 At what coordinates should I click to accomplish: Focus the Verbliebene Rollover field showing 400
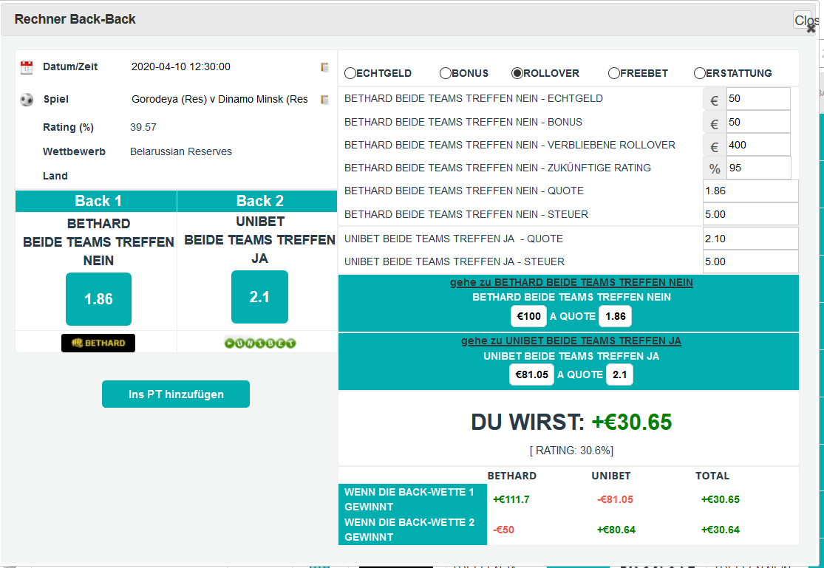(758, 145)
